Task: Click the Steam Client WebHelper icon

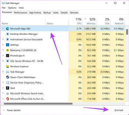Action: [x=8, y=77]
